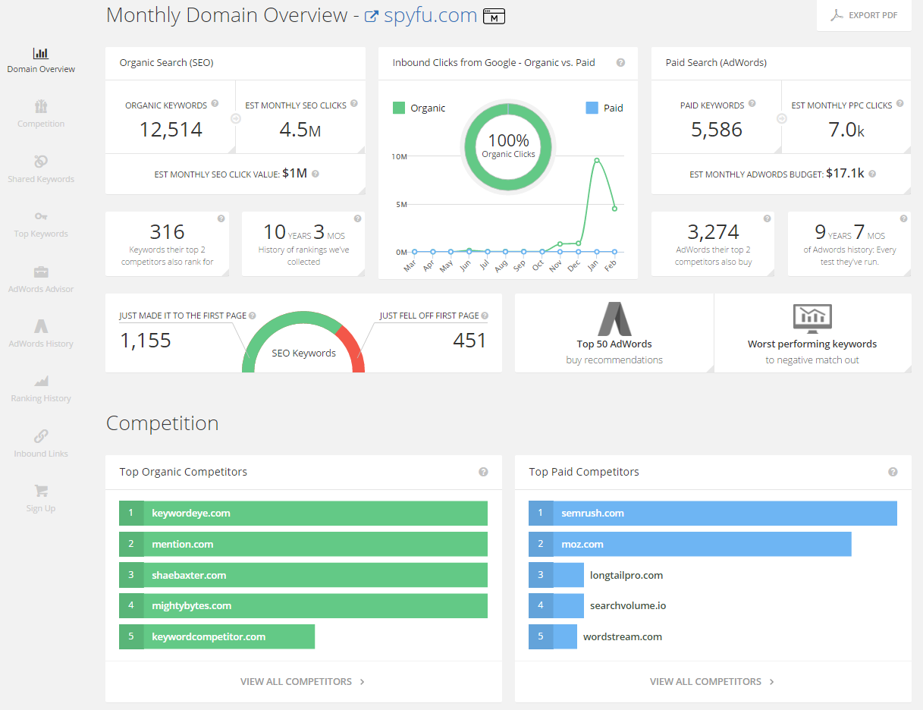
Task: Click arrow between paid keywords and PPC clicks
Action: point(781,118)
